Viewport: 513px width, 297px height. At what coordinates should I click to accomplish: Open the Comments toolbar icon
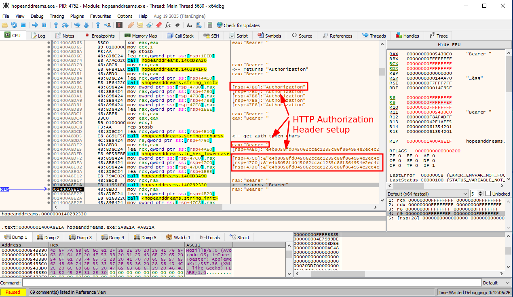pos(140,25)
